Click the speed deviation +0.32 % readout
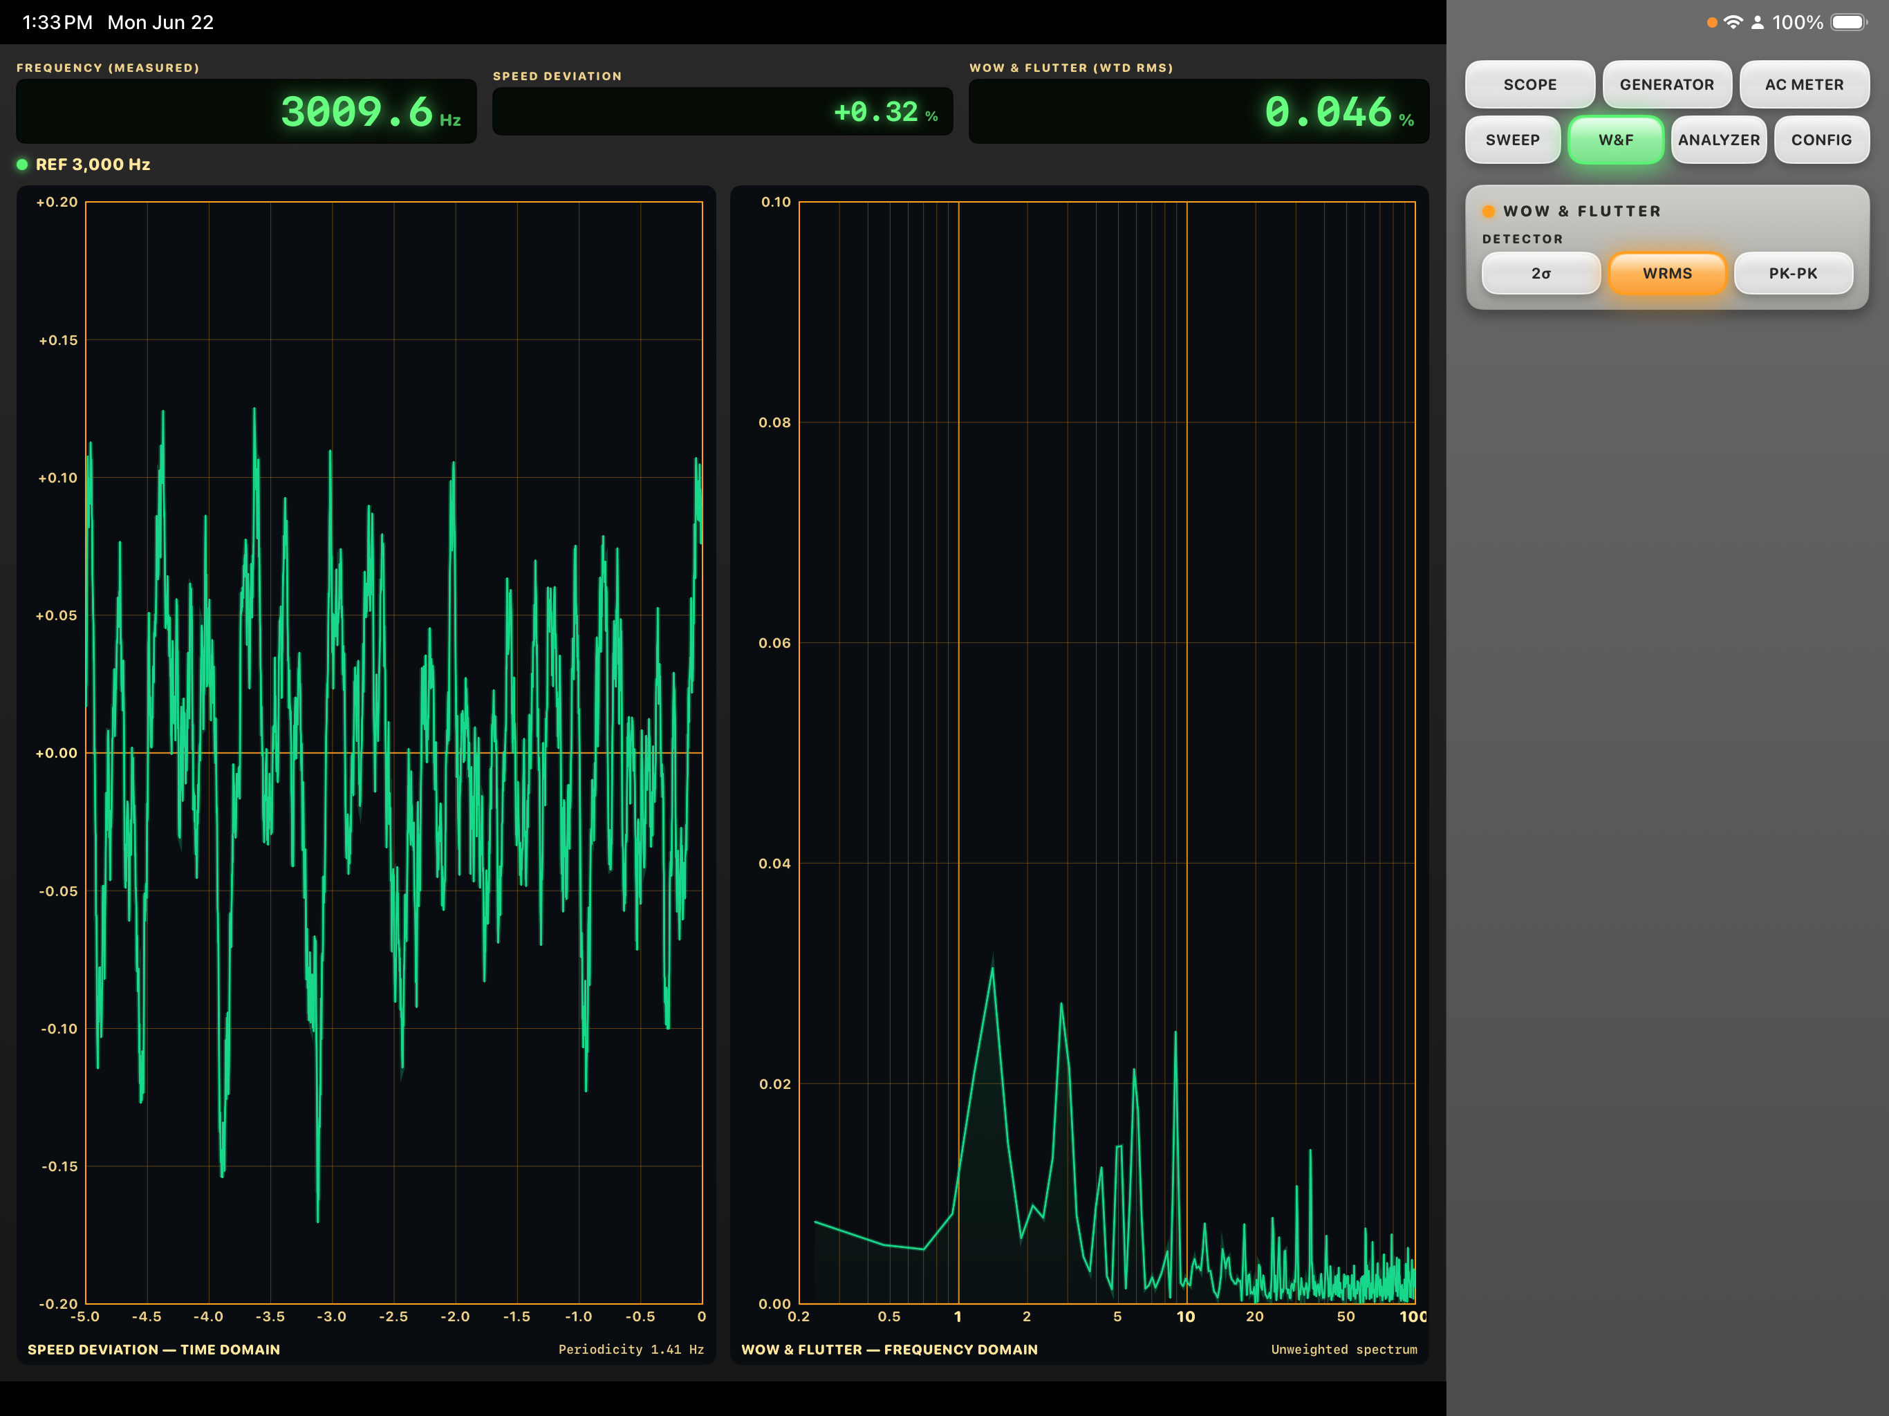The height and width of the screenshot is (1416, 1889). pyautogui.click(x=723, y=112)
